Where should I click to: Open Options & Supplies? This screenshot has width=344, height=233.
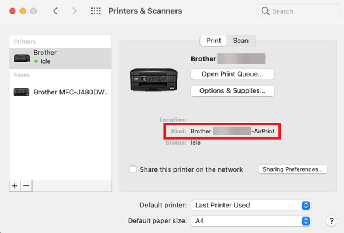tap(233, 91)
